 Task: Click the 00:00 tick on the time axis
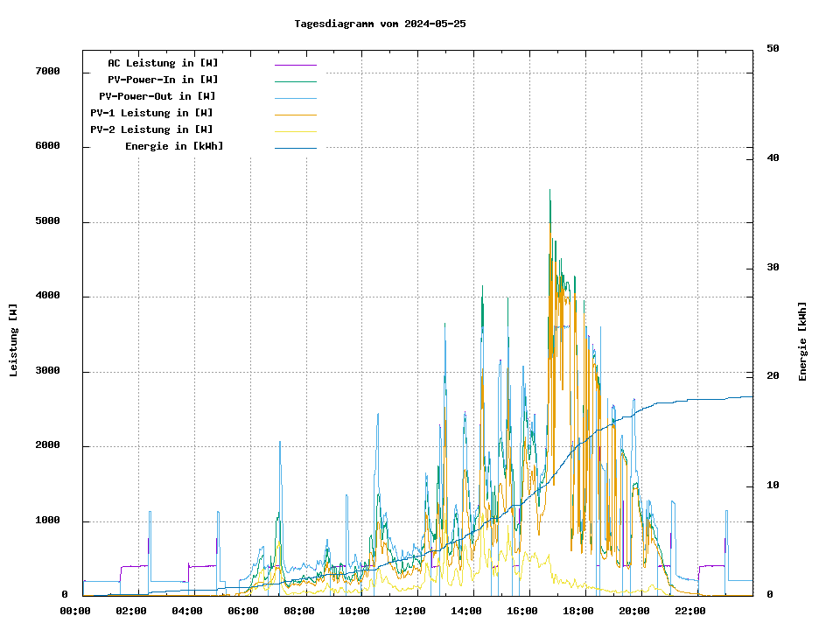(74, 611)
